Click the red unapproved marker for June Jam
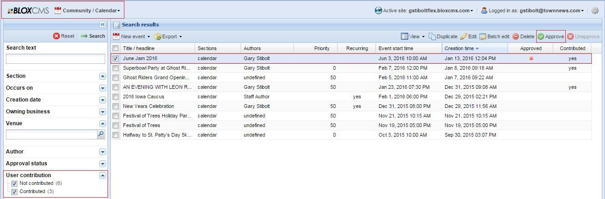605x199 pixels. point(531,58)
